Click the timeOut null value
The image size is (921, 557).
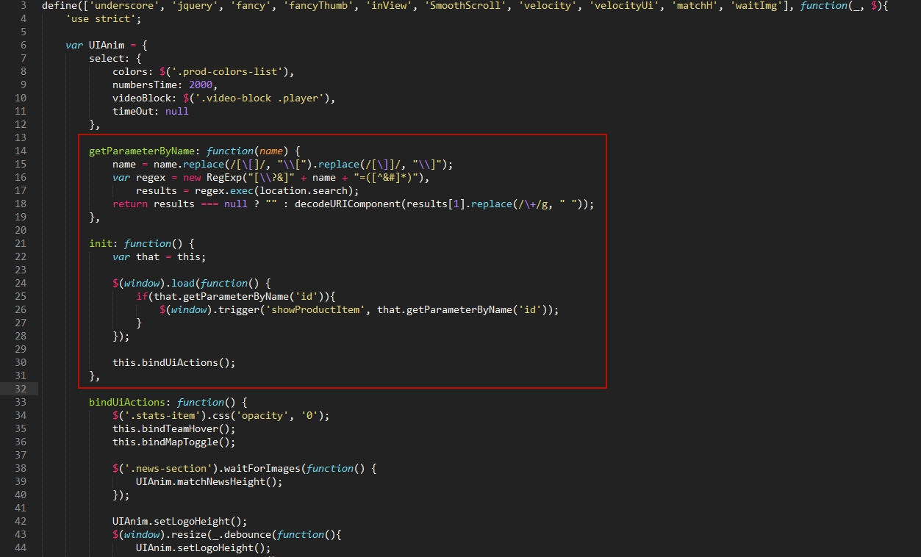pos(177,111)
